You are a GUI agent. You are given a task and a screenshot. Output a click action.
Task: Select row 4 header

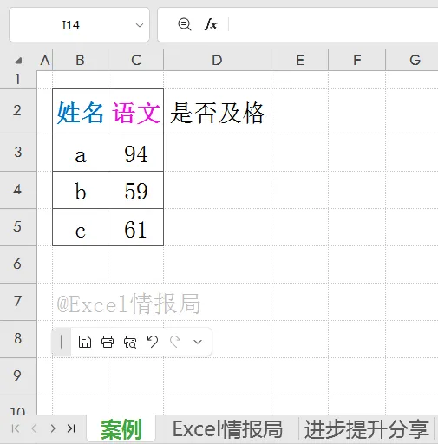pos(18,190)
